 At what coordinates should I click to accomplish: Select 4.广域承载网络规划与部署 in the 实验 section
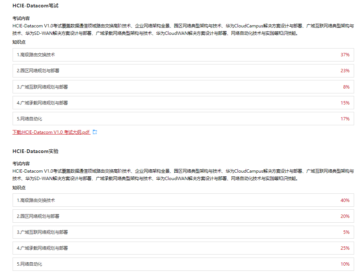tap(183, 248)
